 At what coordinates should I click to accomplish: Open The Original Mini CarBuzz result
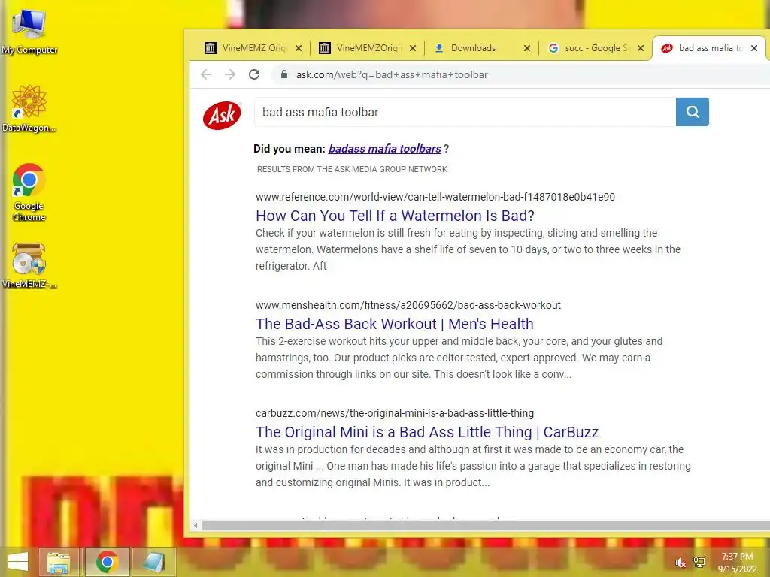[x=427, y=432]
